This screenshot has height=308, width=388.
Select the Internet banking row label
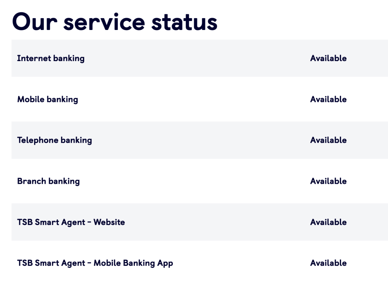(x=51, y=59)
